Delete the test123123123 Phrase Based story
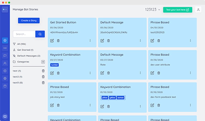 pyautogui.click(x=159, y=41)
